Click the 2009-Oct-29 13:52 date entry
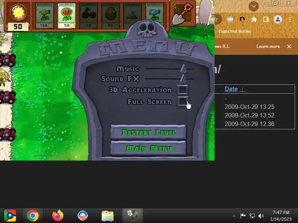 pyautogui.click(x=250, y=115)
